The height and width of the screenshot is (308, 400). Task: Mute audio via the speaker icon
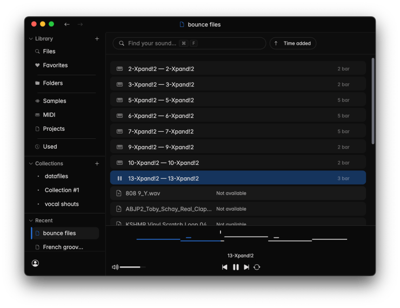[115, 267]
